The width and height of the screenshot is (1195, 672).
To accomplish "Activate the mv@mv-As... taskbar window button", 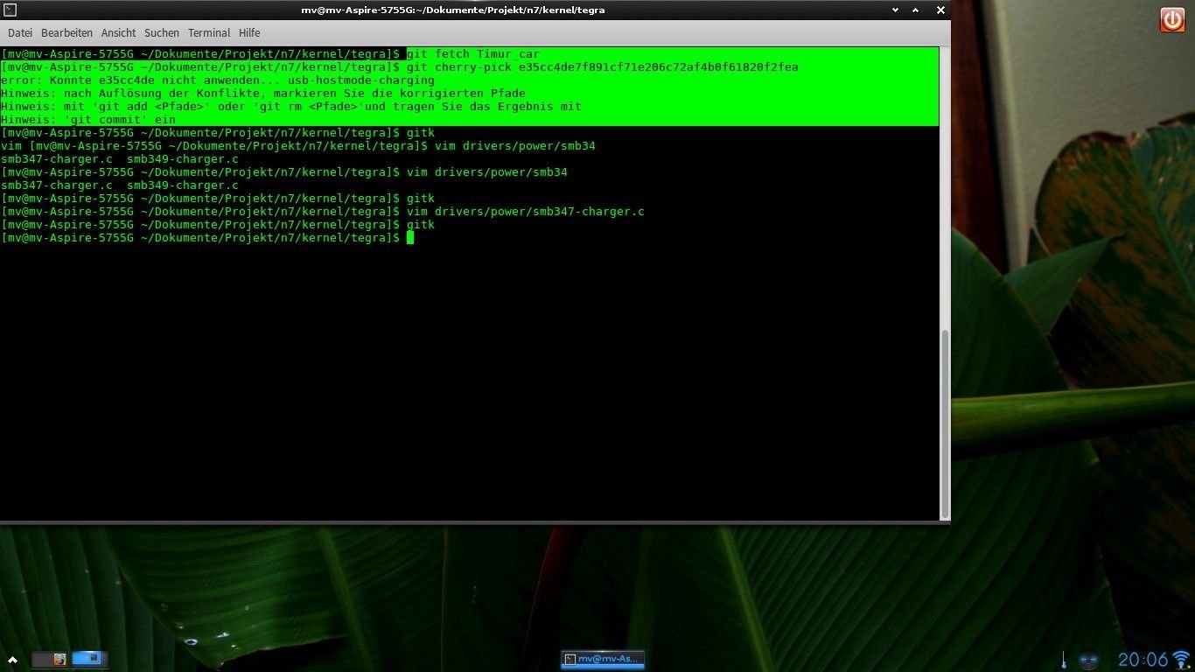I will point(602,659).
